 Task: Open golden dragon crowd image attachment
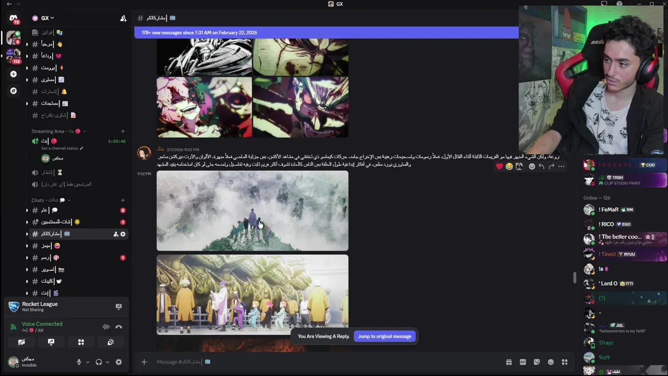253,295
